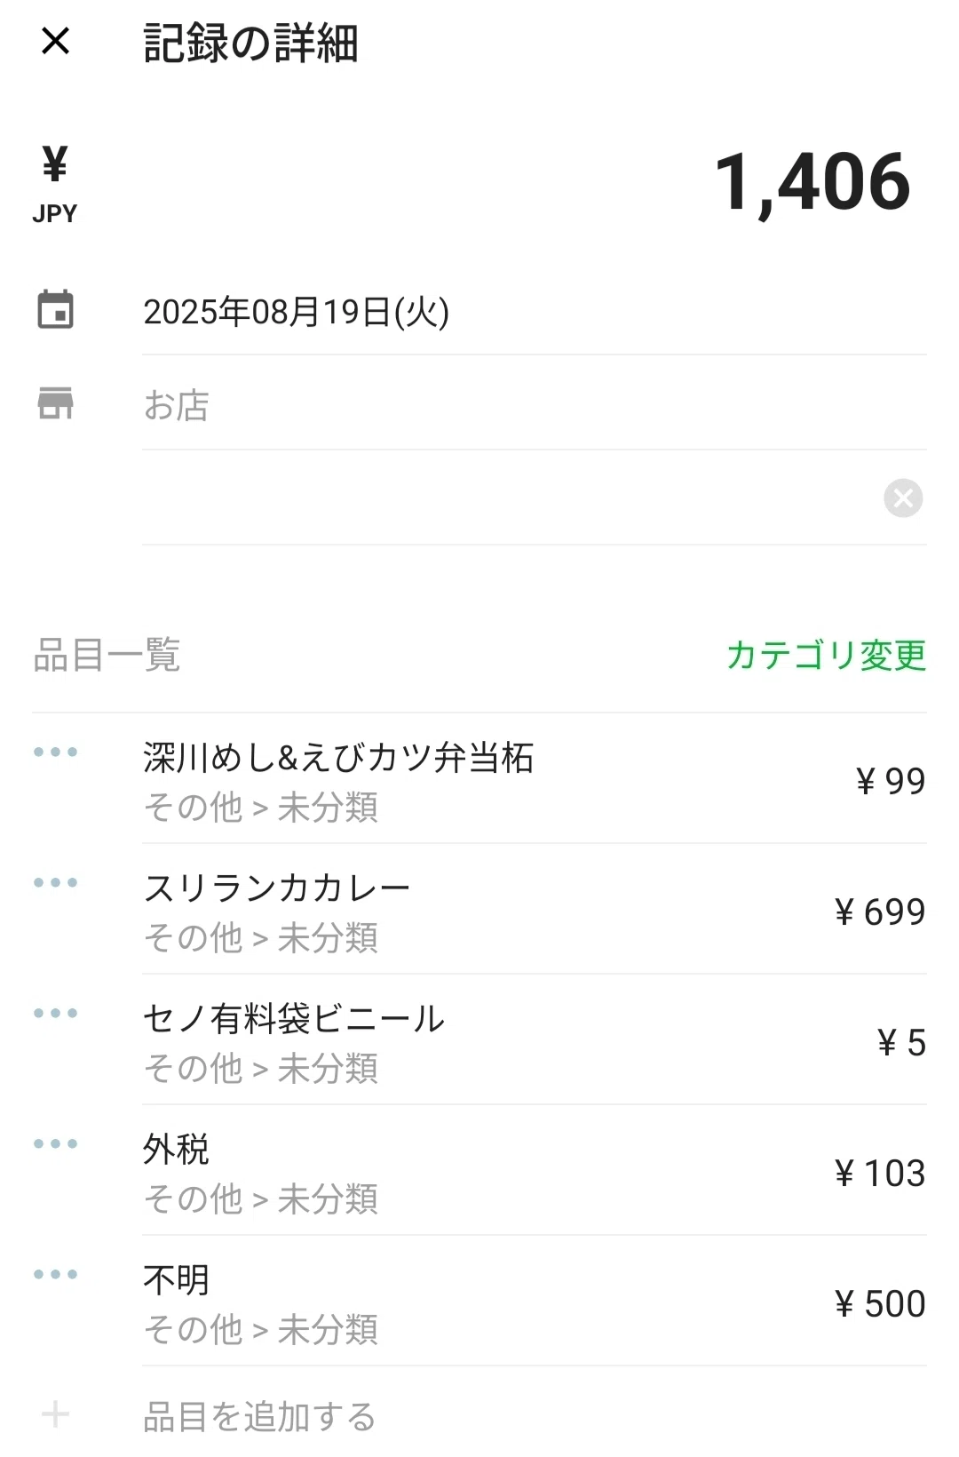The width and height of the screenshot is (959, 1457).
Task: Open three-dot menu for 深川めし&えびカツ弁当柘
Action: [55, 752]
